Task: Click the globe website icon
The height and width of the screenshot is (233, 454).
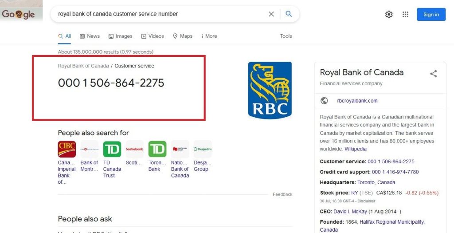Action: click(x=324, y=101)
